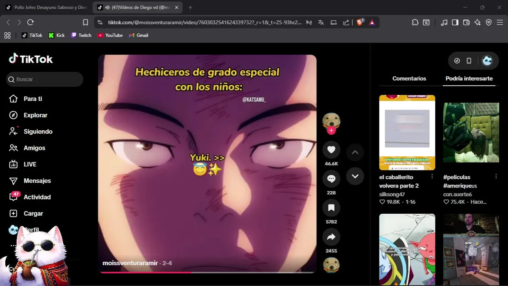508x286 pixels.
Task: Bookmark this page via the toolbar bookmark icon
Action: 85,23
